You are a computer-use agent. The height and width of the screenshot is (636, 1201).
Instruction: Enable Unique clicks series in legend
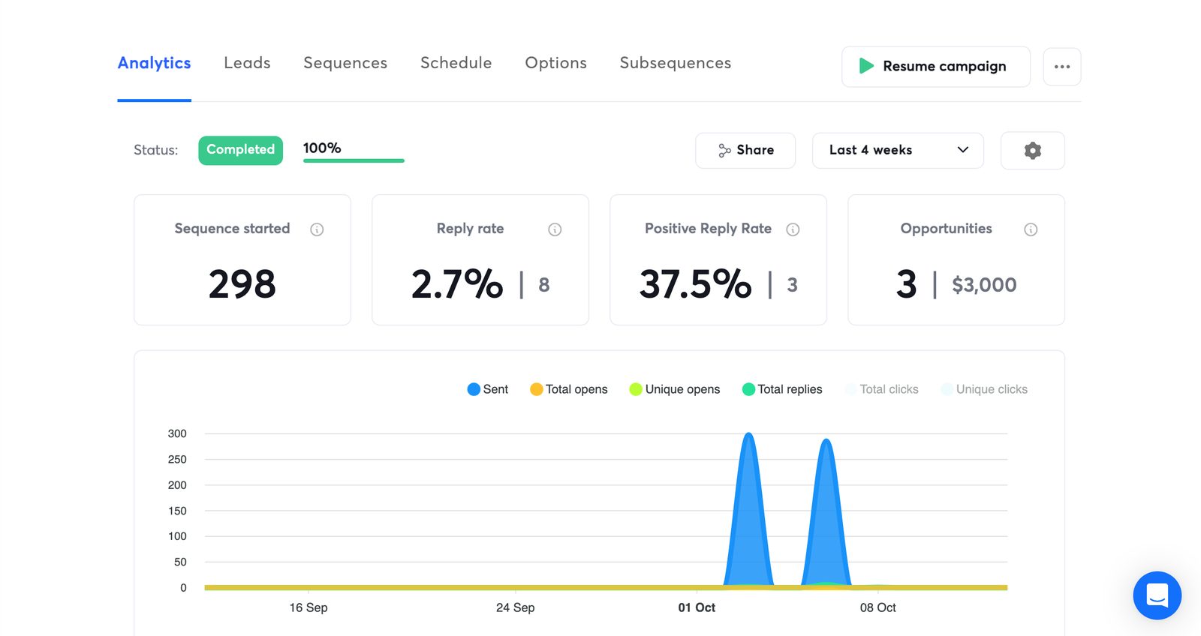[x=984, y=389]
